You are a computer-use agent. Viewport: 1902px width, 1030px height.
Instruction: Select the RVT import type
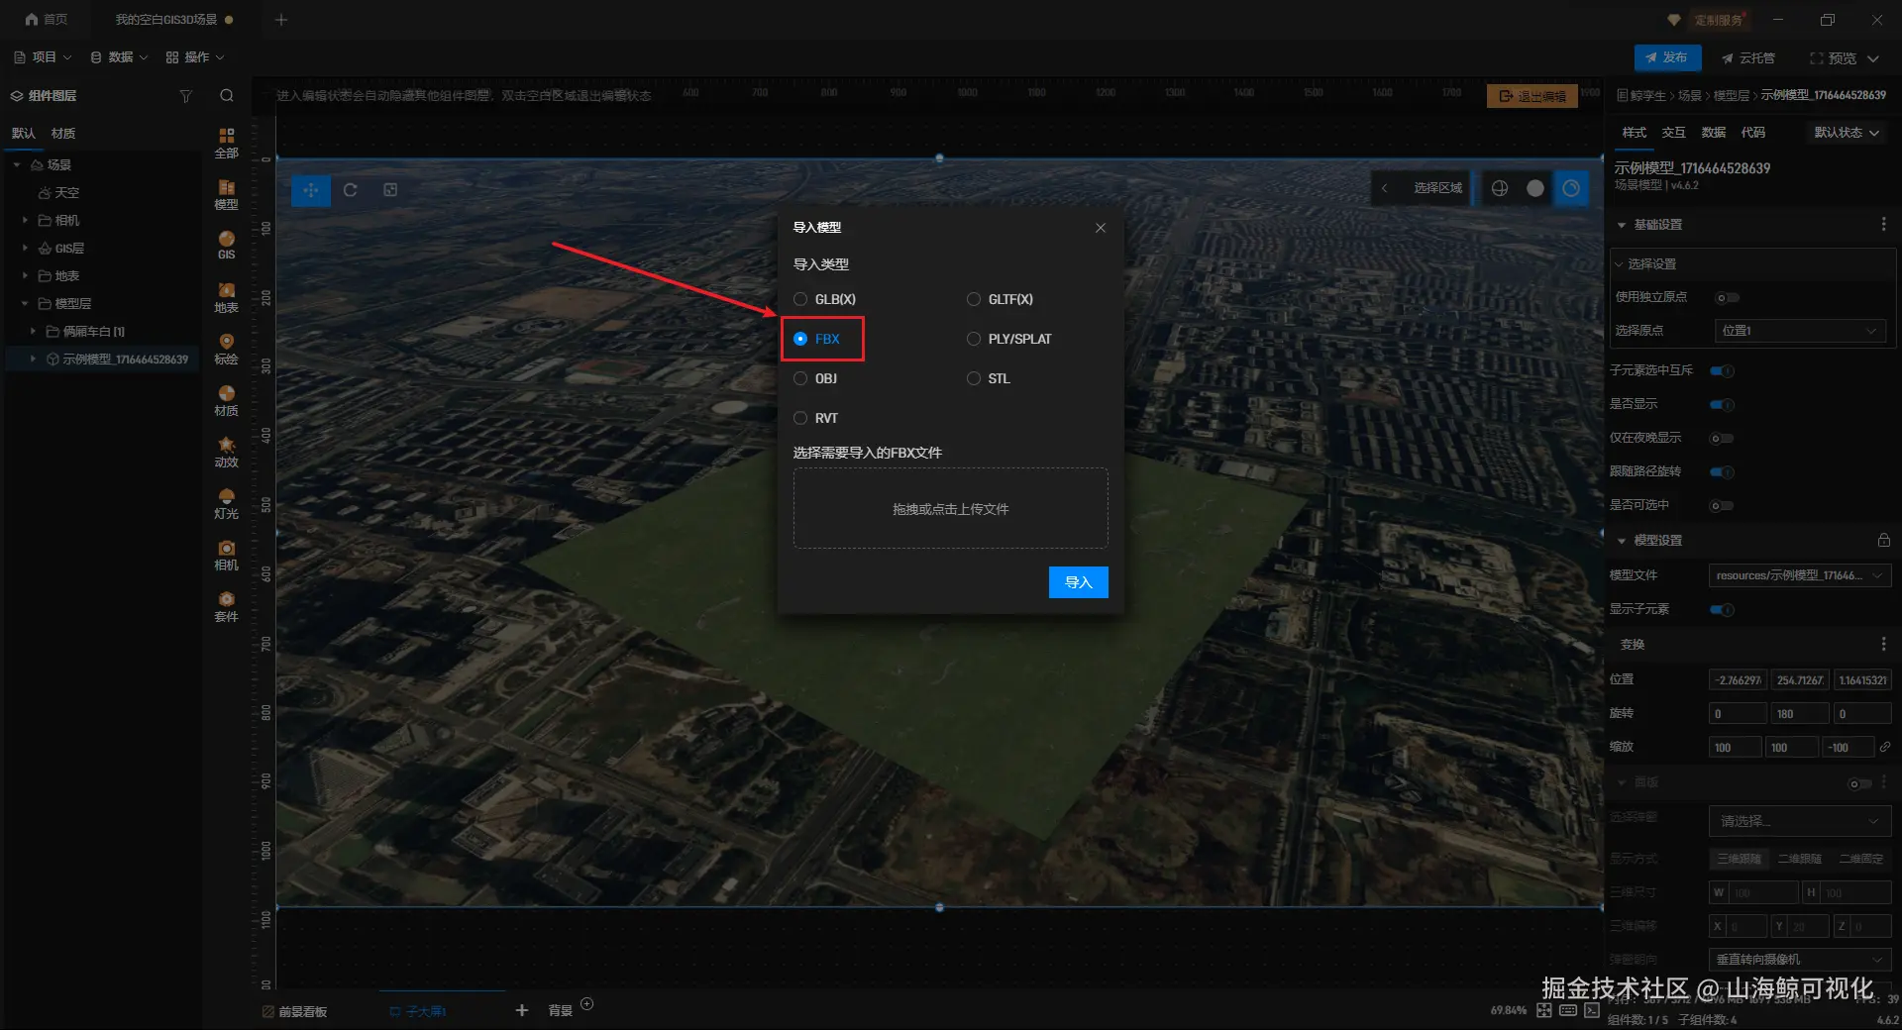(x=816, y=418)
